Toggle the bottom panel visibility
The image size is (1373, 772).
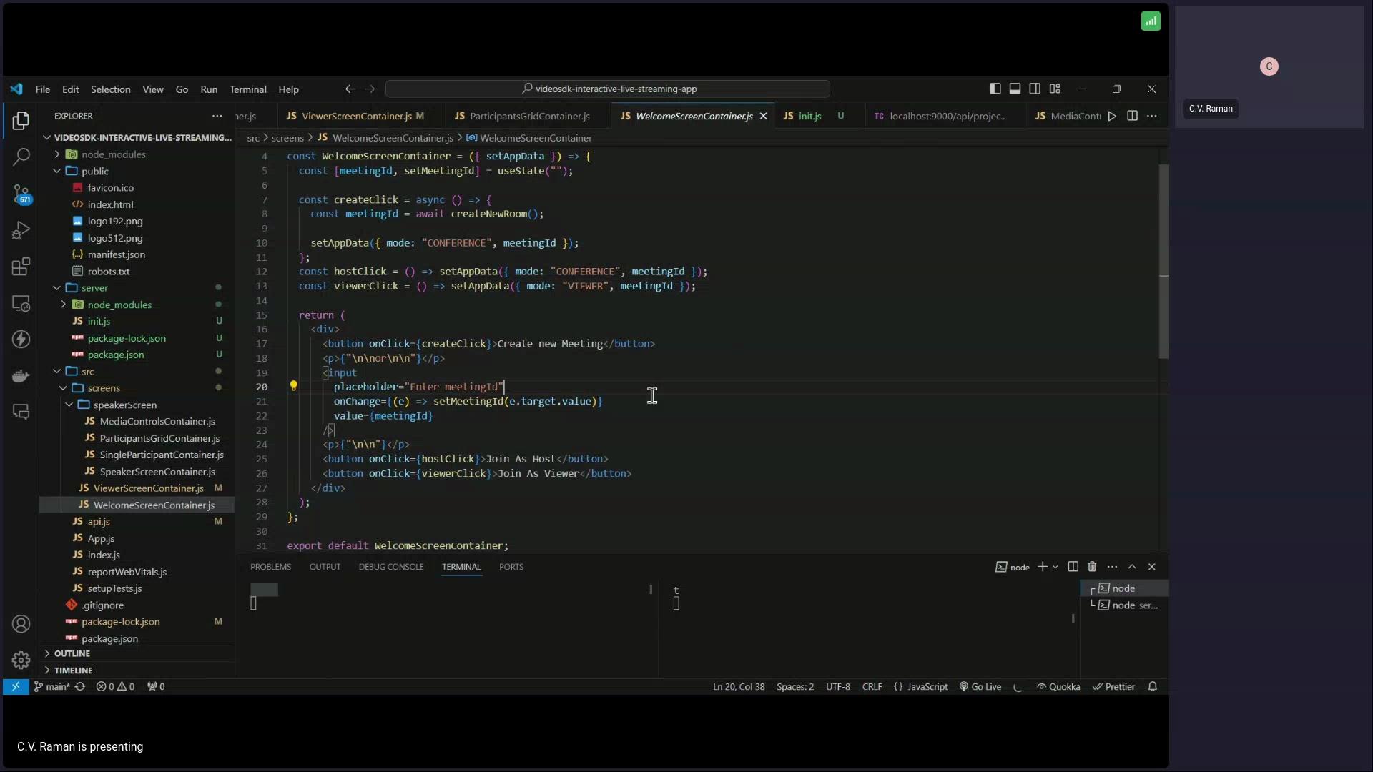[x=1015, y=89]
